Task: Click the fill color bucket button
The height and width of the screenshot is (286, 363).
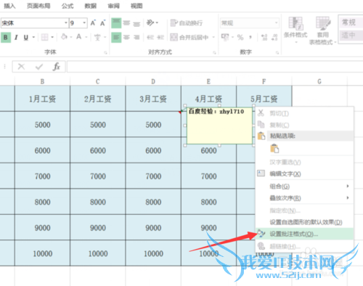Action: coord(64,37)
